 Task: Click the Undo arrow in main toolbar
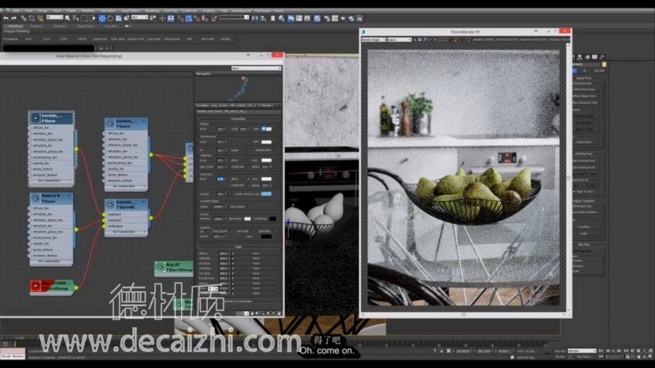(x=6, y=19)
